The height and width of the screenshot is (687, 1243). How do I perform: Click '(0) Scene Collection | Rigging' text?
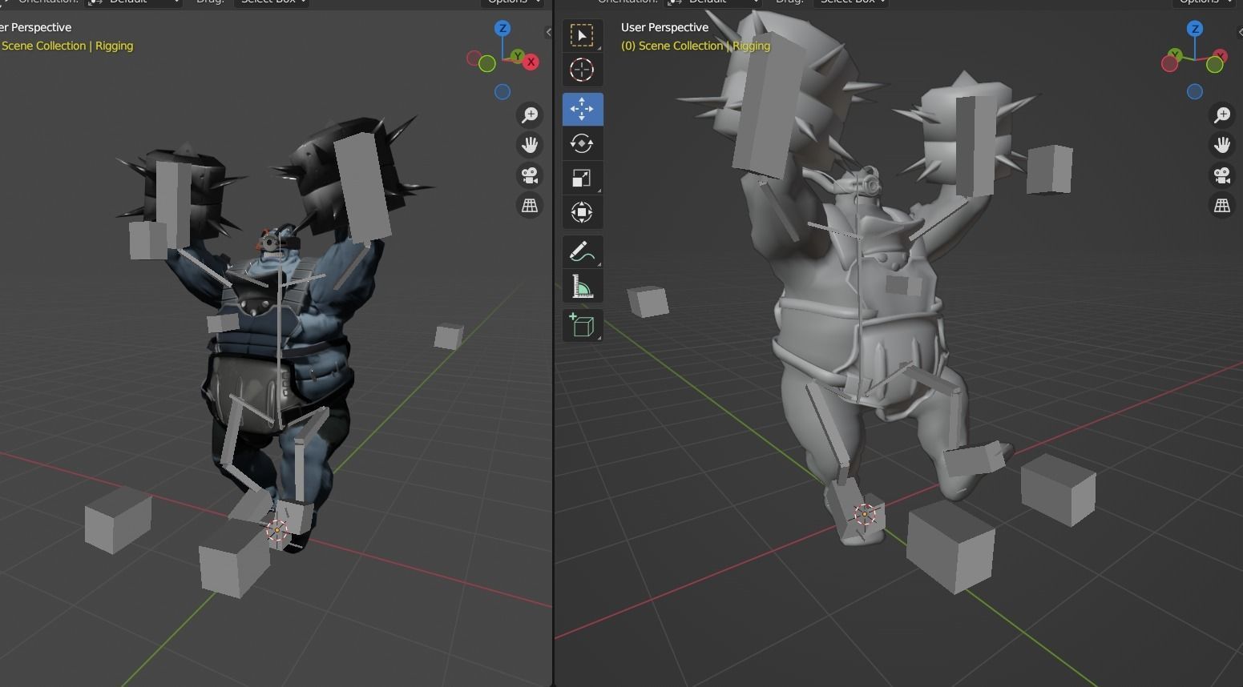pyautogui.click(x=696, y=46)
